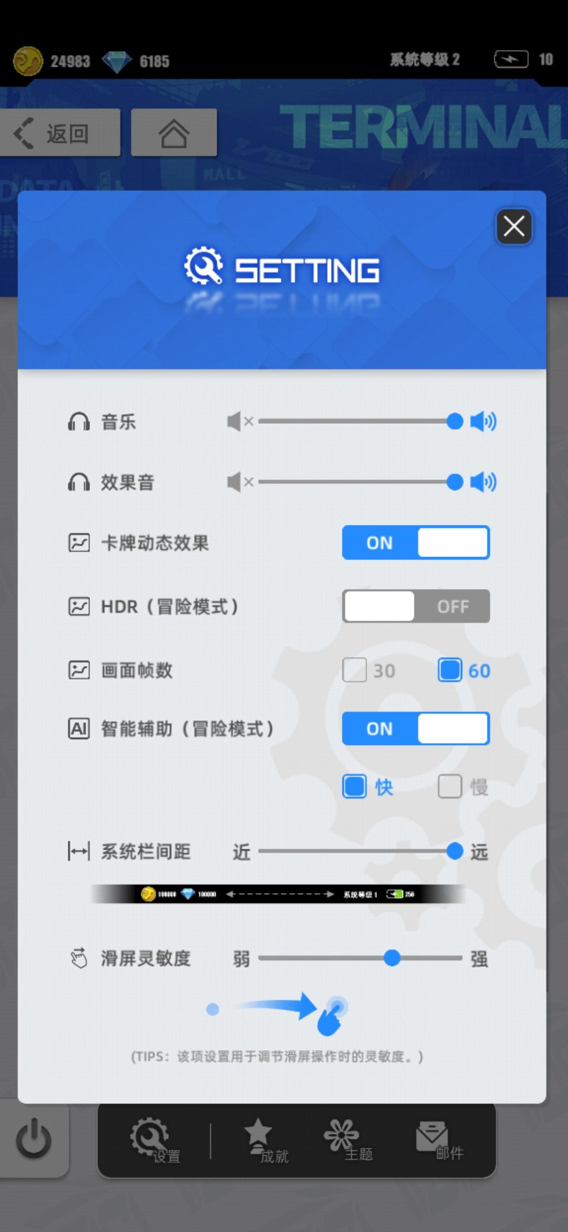
Task: Set sound effects to max volume icon
Action: [483, 482]
